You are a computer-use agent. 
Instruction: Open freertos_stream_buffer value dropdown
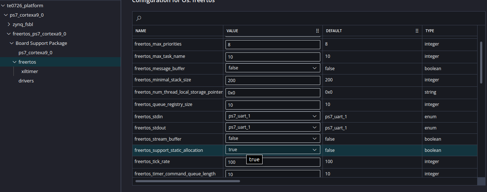[273, 138]
